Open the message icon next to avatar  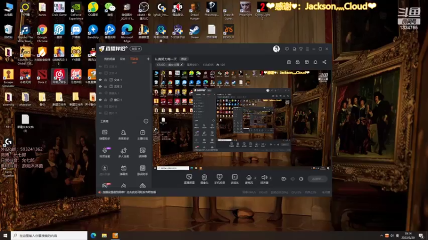287,49
